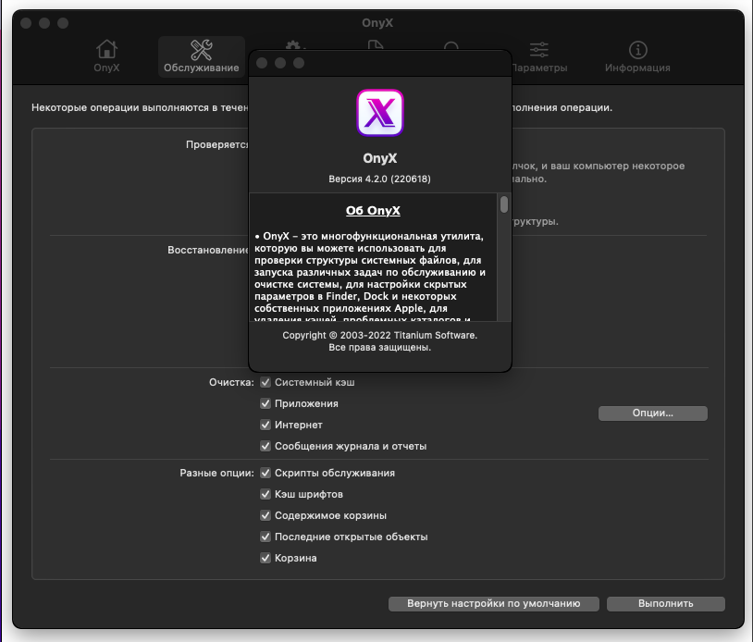
Task: Toggle the Кэш шрифтов checkbox
Action: 265,494
